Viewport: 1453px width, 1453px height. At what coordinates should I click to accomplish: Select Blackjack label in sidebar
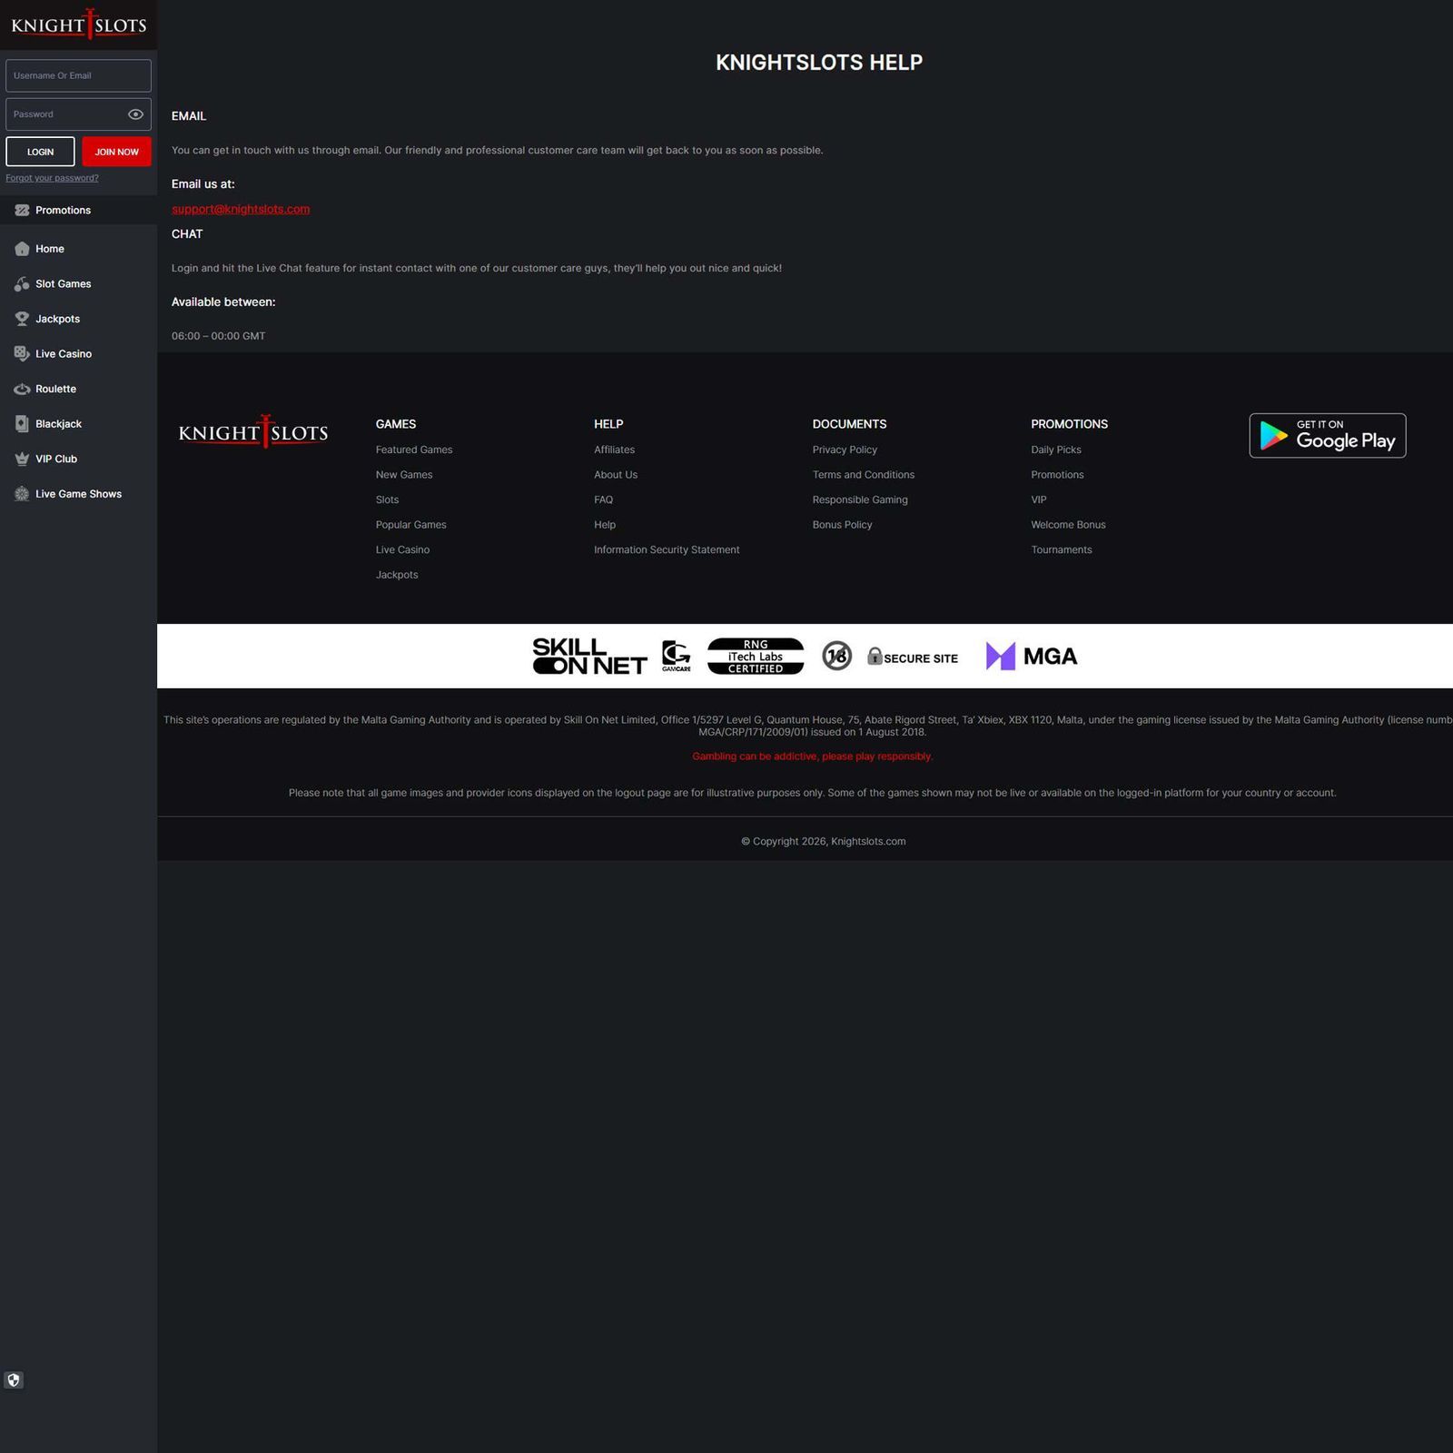click(58, 424)
